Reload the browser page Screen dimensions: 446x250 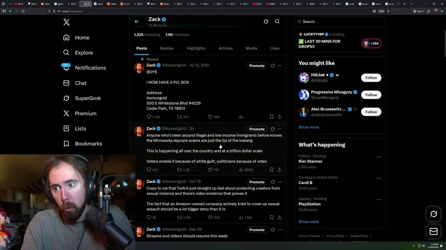coord(23,11)
